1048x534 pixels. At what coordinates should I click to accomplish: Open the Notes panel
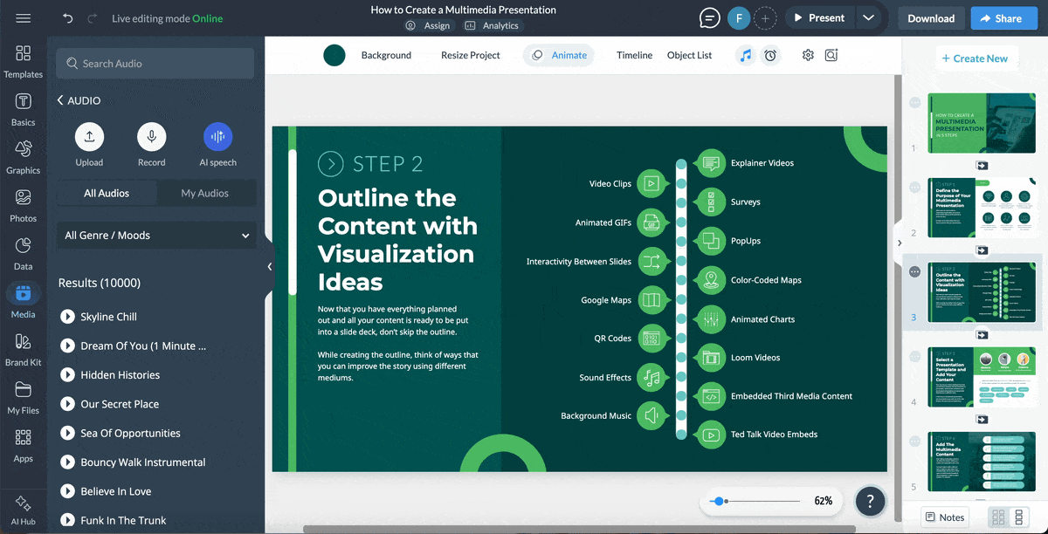point(945,517)
